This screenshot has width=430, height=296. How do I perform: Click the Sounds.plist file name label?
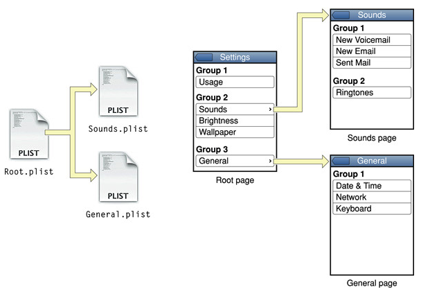click(x=118, y=129)
